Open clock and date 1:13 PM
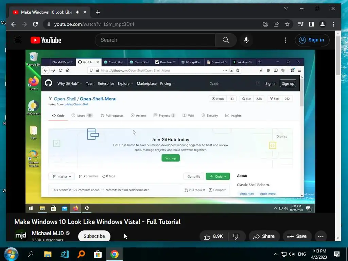The width and height of the screenshot is (348, 261). point(319,254)
